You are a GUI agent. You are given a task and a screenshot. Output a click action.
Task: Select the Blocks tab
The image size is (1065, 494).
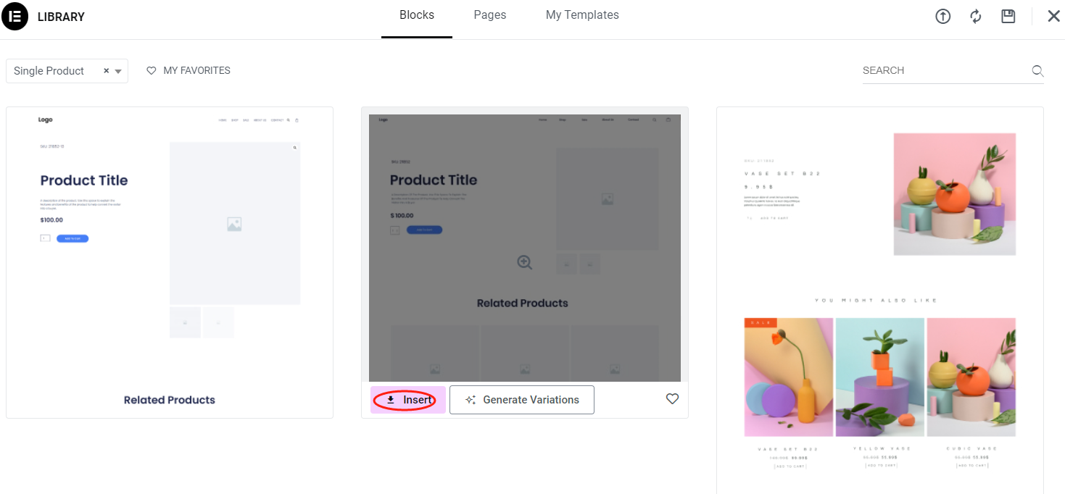(x=416, y=14)
